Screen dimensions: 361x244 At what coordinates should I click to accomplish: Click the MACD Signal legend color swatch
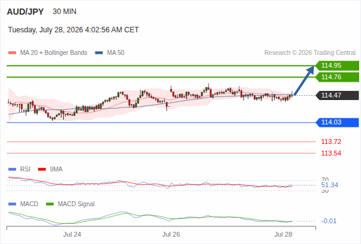point(50,204)
